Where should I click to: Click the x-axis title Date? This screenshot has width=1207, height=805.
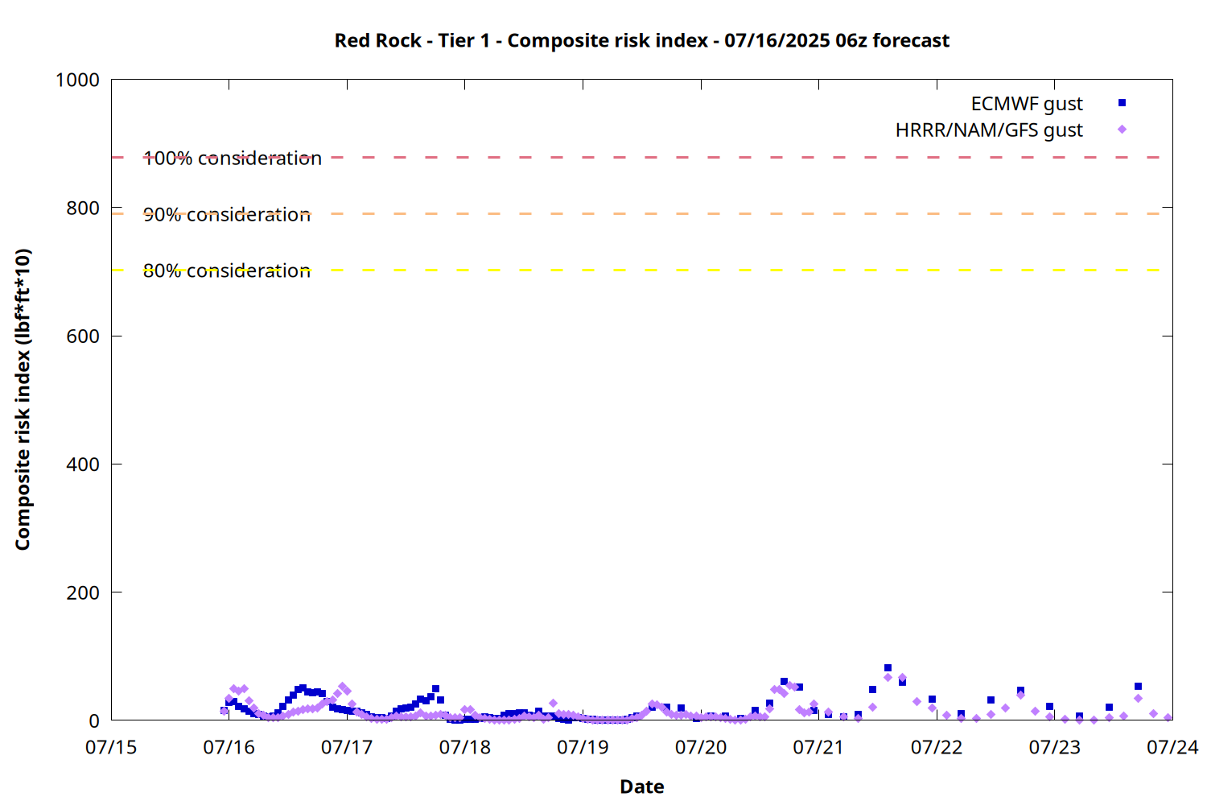click(642, 786)
